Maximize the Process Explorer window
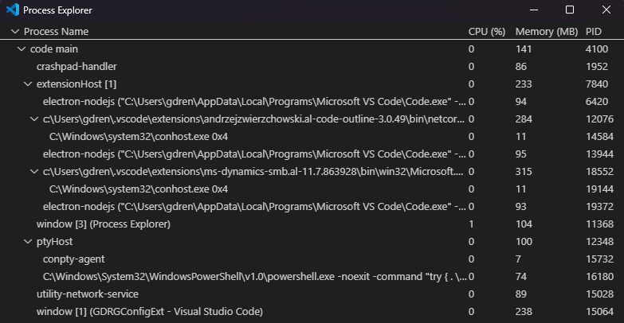The height and width of the screenshot is (323, 624). (x=570, y=10)
